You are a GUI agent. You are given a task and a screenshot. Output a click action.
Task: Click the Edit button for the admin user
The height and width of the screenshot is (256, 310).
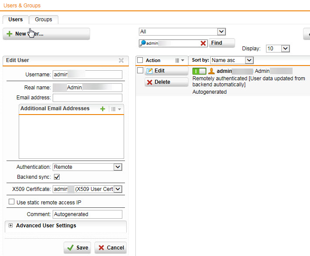point(166,71)
